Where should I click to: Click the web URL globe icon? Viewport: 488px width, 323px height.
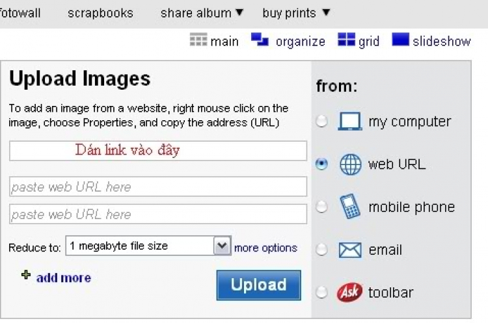tap(351, 164)
